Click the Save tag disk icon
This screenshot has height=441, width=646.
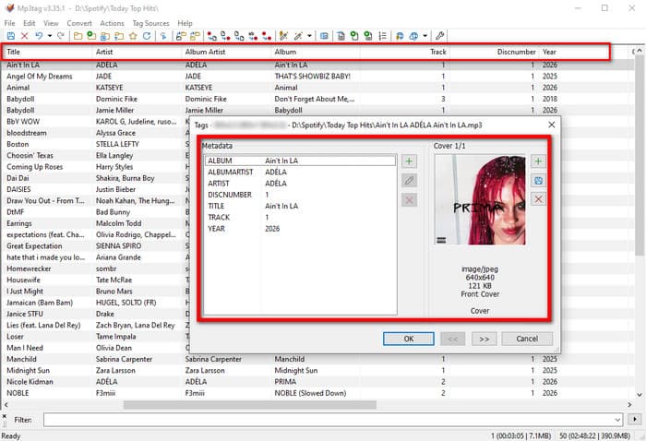coord(11,36)
